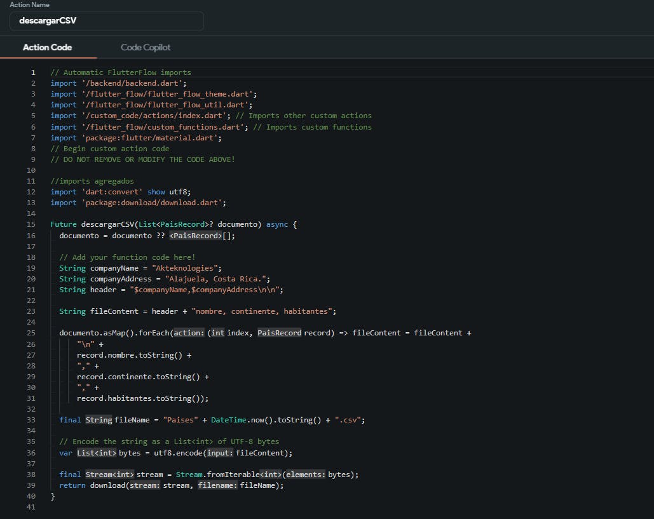Click line number 41 in the gutter
This screenshot has height=519, width=654.
pos(32,507)
